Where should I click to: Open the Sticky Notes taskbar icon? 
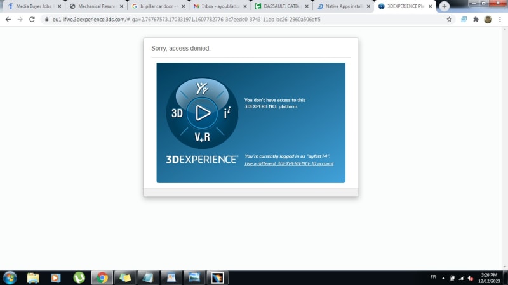coord(125,277)
